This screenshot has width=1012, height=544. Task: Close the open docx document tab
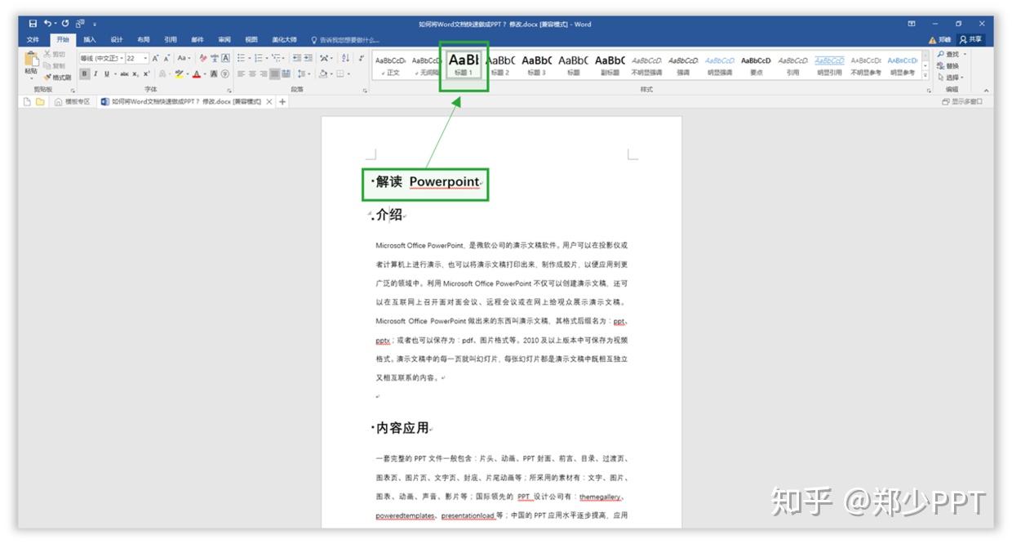click(x=270, y=102)
